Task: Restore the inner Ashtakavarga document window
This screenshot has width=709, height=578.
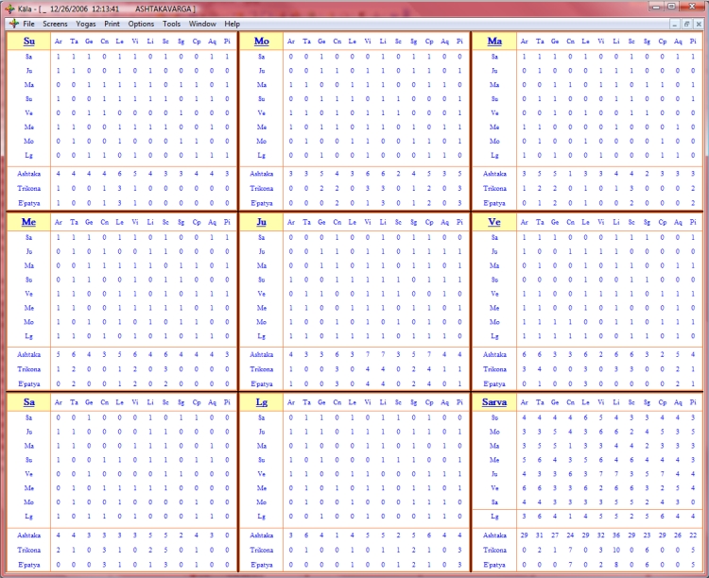Action: tap(686, 25)
